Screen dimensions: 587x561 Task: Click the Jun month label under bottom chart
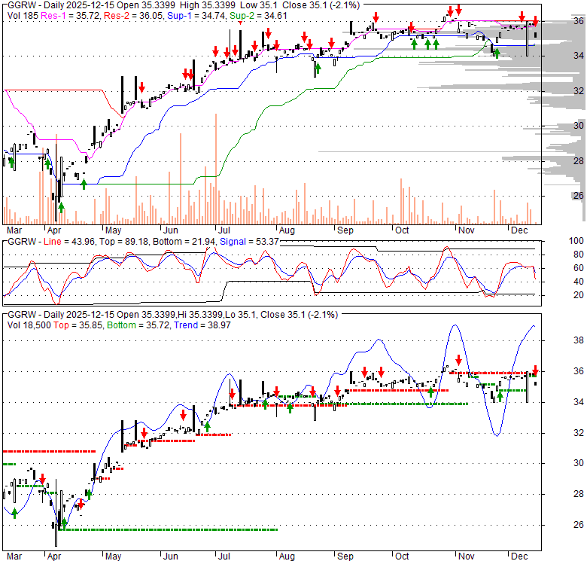170,556
